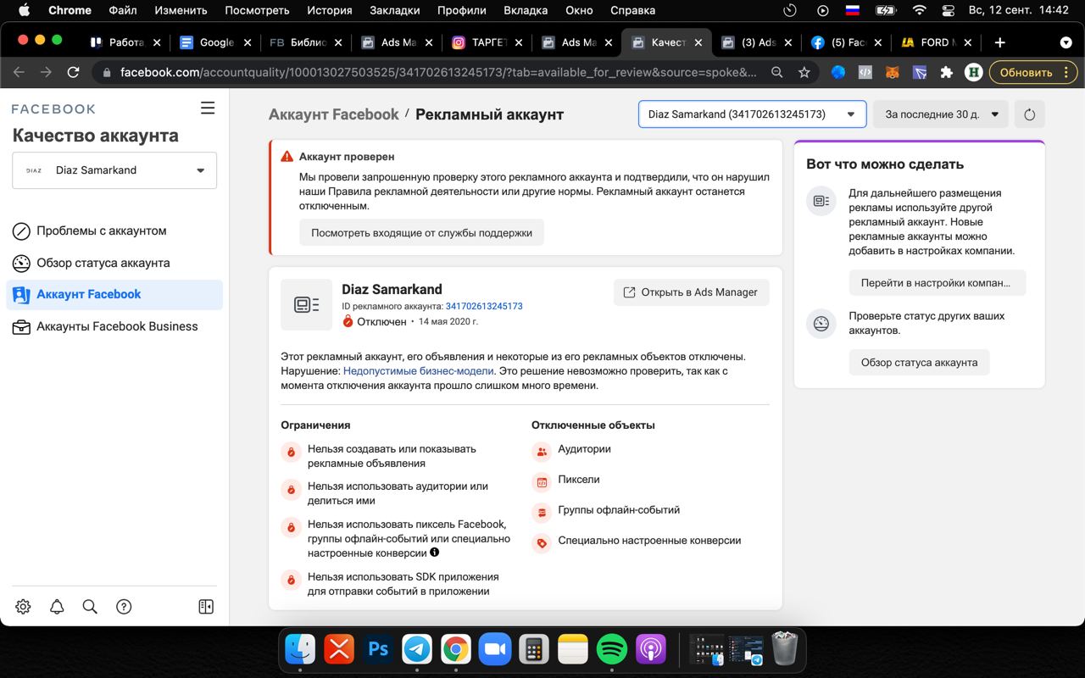Open Finder from the Dock
This screenshot has height=678, width=1085.
click(x=300, y=650)
